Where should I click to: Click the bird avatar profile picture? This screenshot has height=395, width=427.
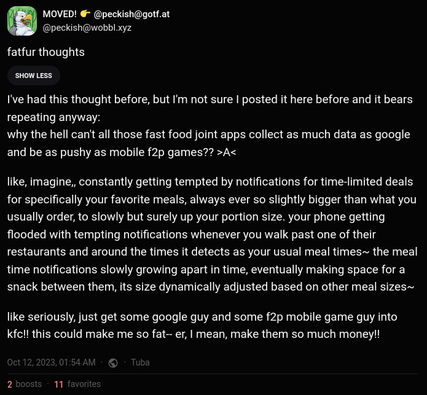[x=22, y=21]
